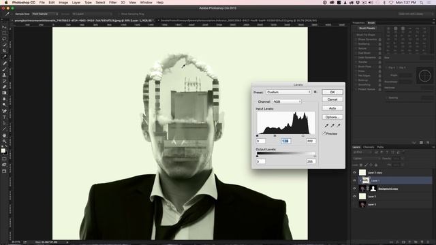Hide Background copy layer eye
The width and height of the screenshot is (436, 245).
[354, 189]
